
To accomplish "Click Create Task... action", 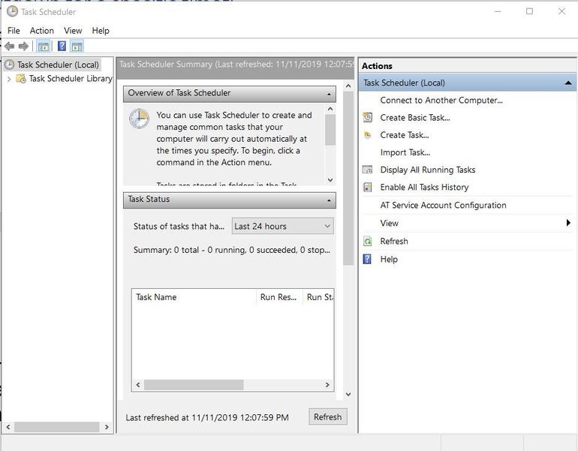I will (405, 135).
